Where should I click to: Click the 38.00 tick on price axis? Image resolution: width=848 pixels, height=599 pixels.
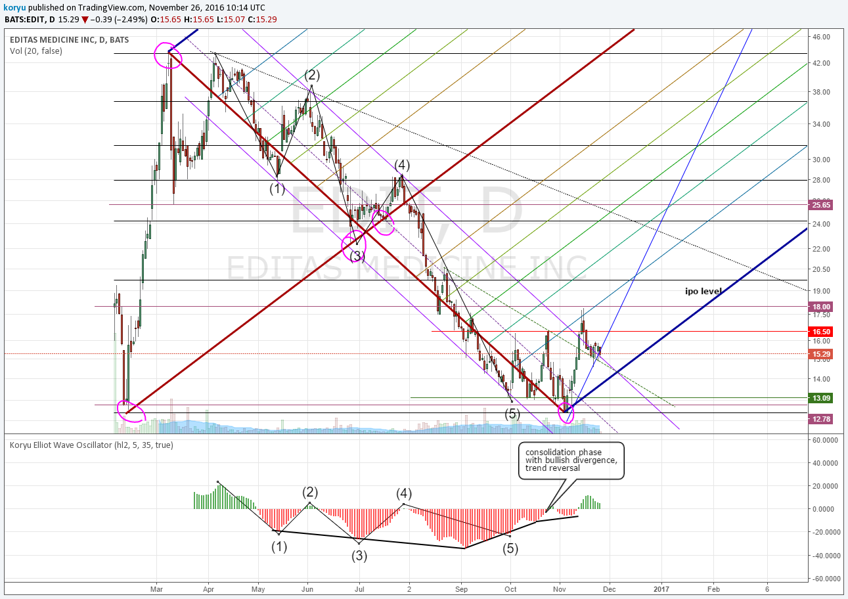point(821,92)
